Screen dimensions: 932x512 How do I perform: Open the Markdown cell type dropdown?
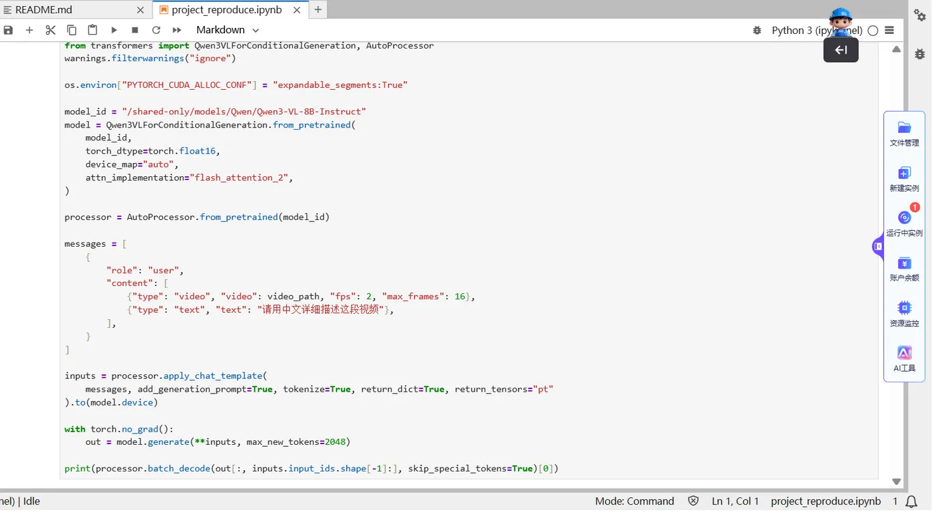[227, 30]
